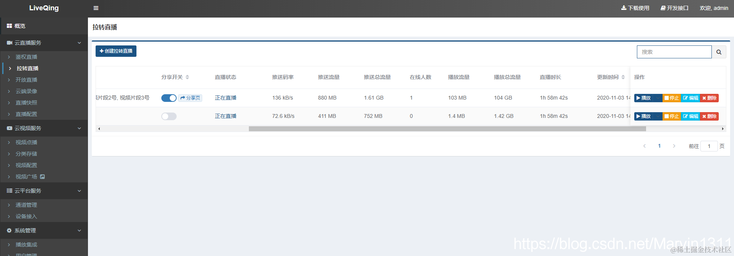Open 通道管理 in sidebar
734x256 pixels.
[26, 205]
